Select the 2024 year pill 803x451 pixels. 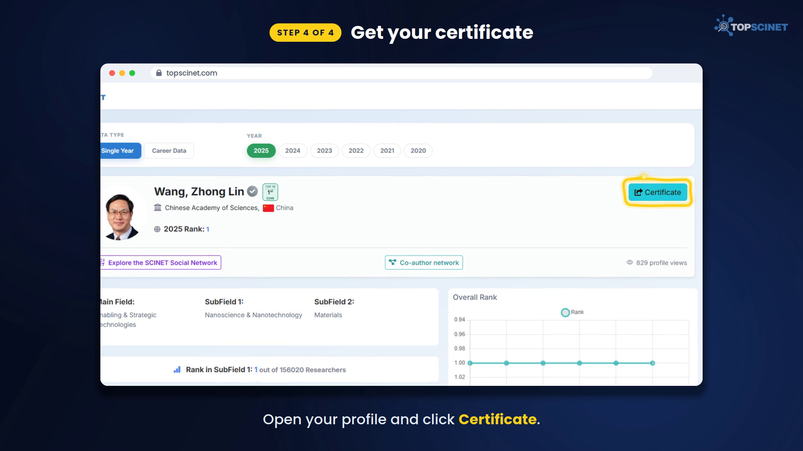click(x=293, y=151)
